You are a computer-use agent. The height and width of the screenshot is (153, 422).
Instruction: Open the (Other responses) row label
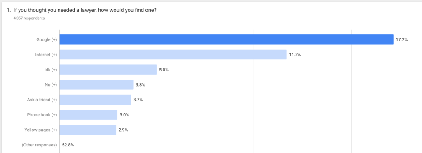coord(39,145)
